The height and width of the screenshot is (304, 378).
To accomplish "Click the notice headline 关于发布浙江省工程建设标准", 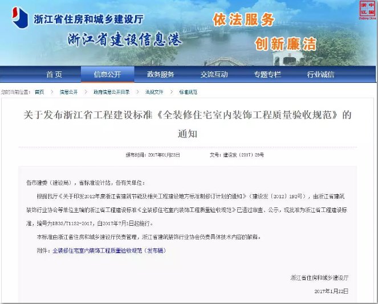I will point(188,124).
